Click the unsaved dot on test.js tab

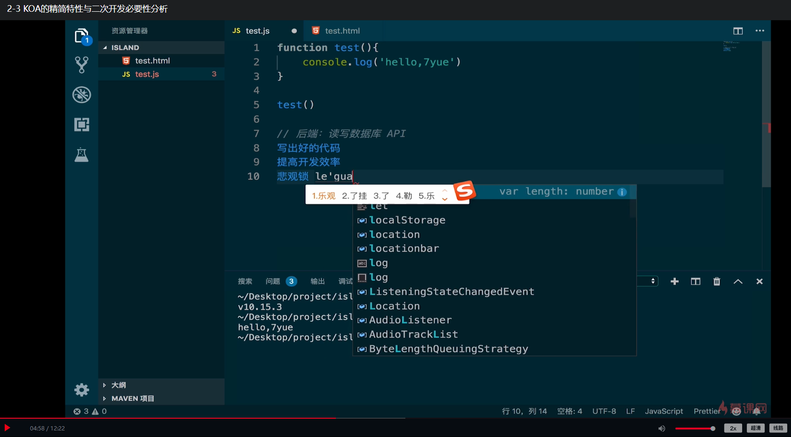tap(294, 31)
